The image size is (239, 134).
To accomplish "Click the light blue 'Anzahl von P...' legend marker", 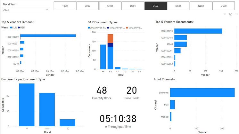I will (x=89, y=28).
